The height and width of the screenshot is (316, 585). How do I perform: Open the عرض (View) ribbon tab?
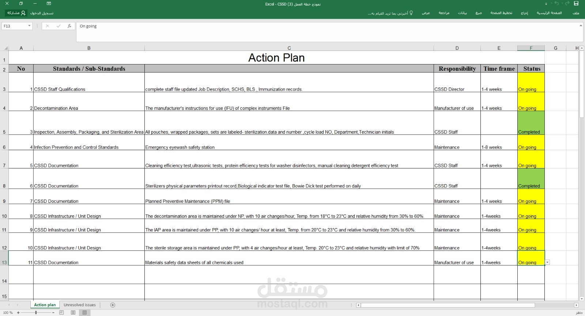click(426, 13)
